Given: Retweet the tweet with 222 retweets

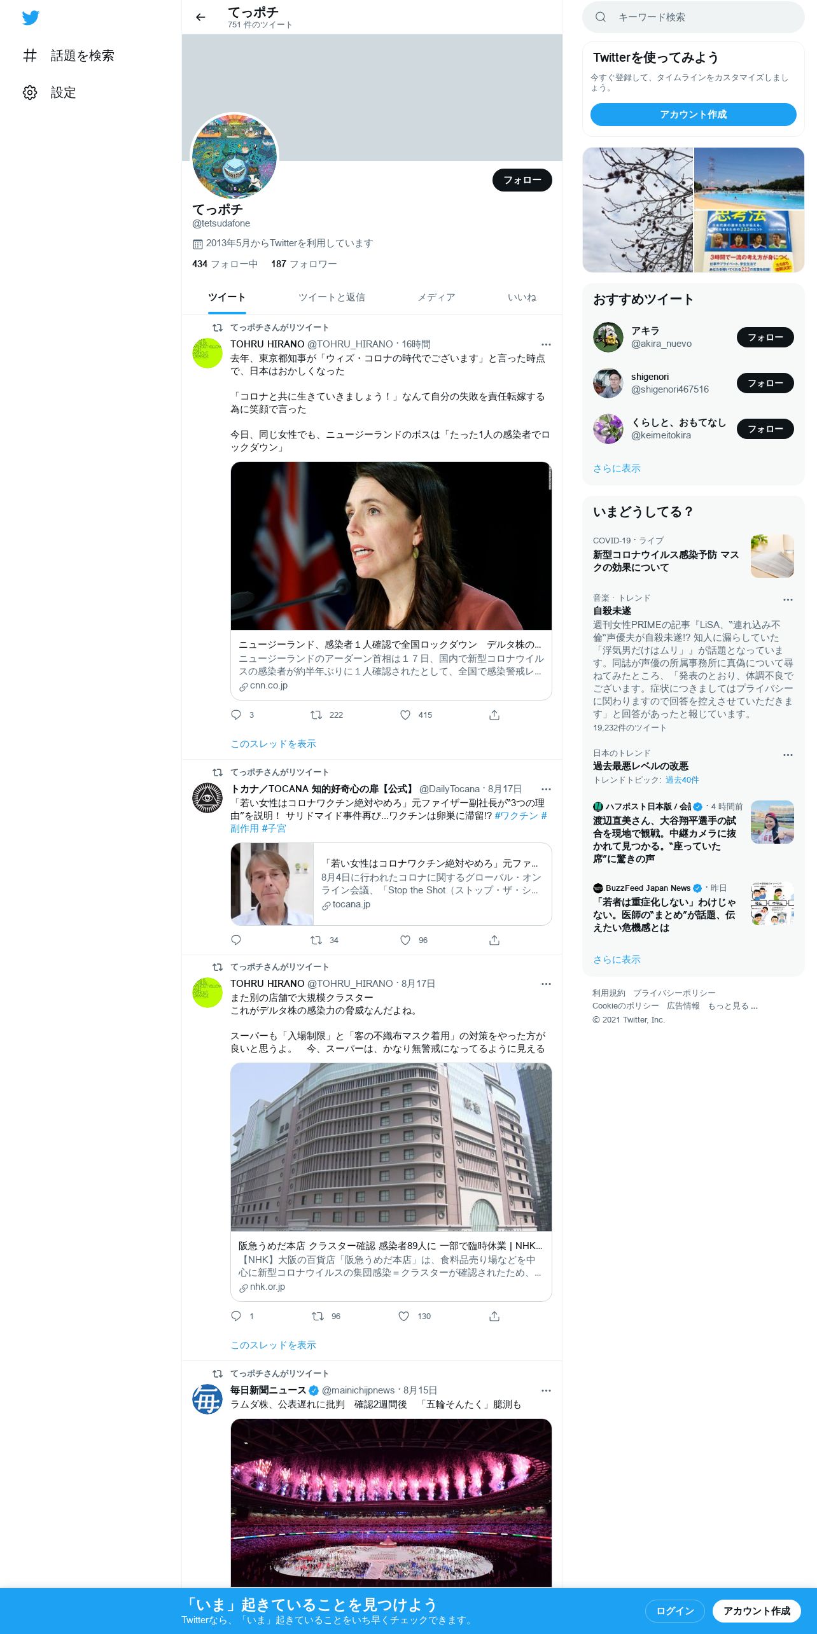Looking at the screenshot, I should (x=316, y=715).
